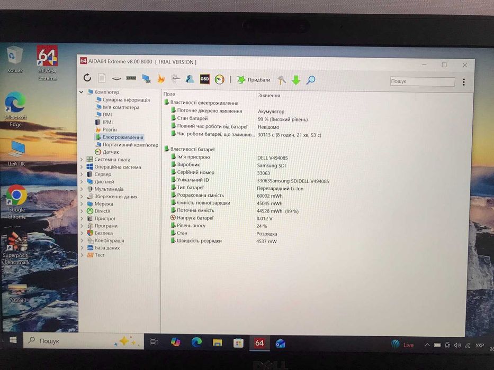Open Microsoft Store from the taskbar

tap(238, 343)
